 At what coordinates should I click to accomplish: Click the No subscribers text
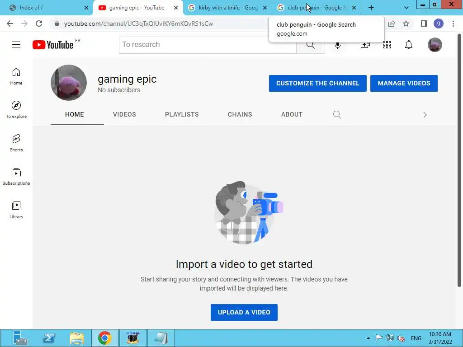click(119, 90)
